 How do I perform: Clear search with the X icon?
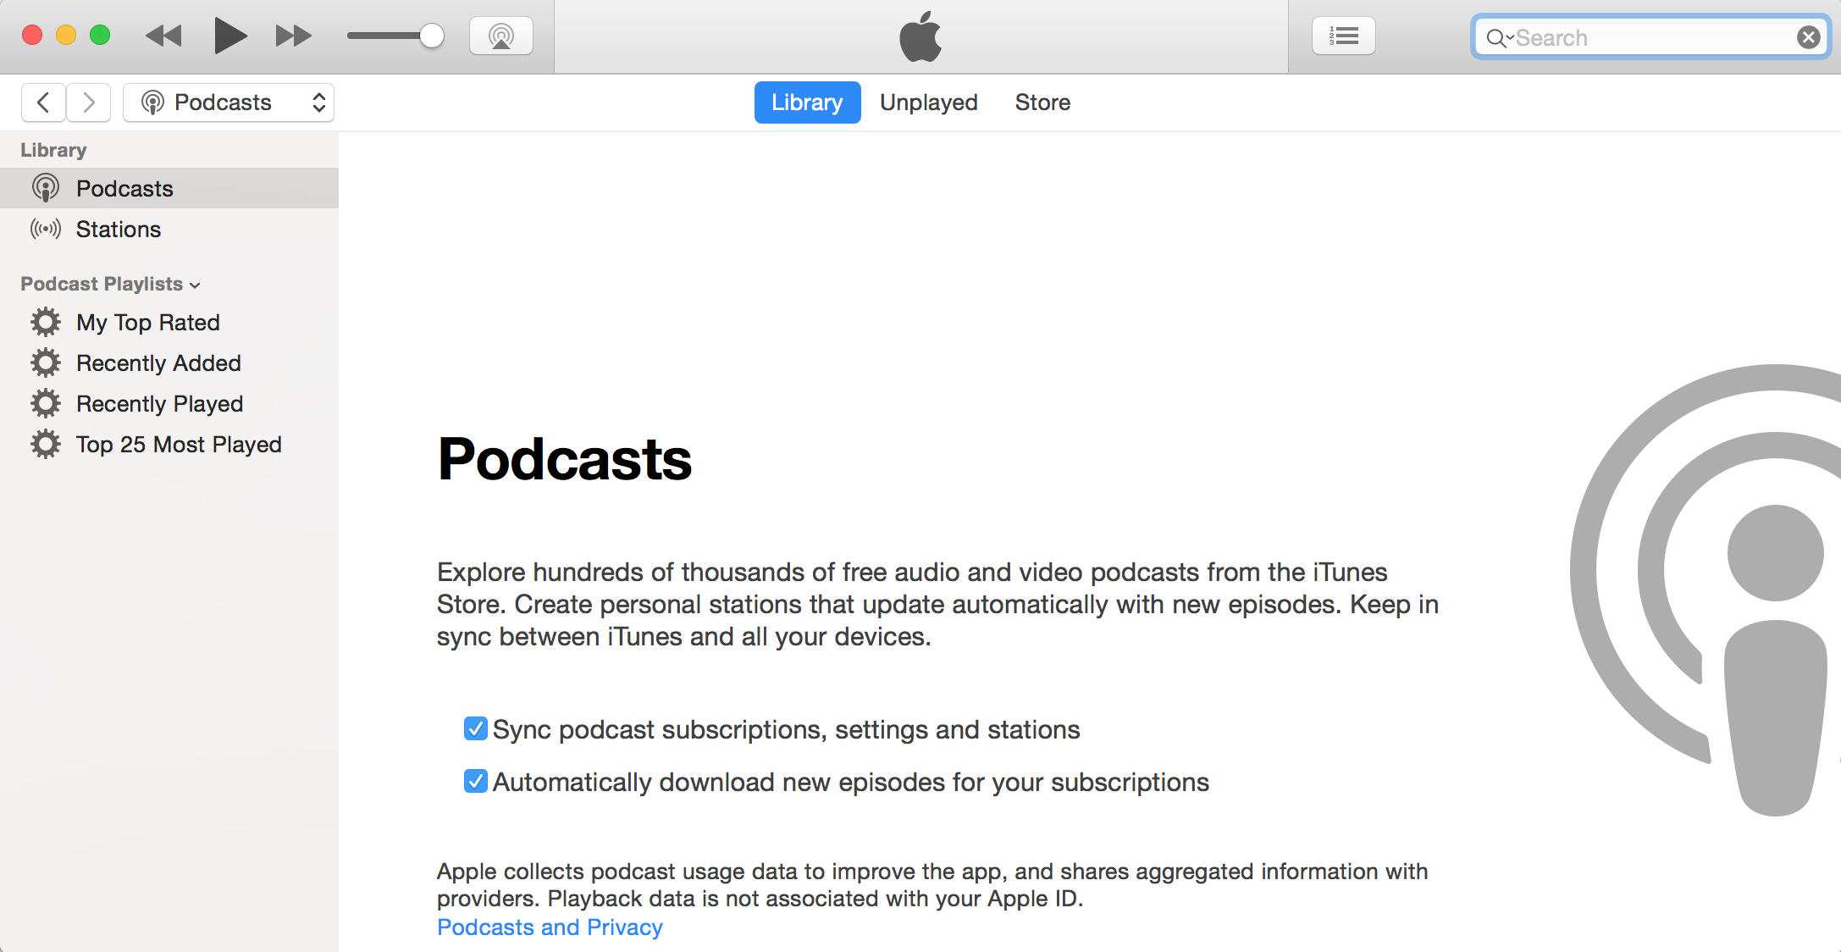(x=1808, y=37)
